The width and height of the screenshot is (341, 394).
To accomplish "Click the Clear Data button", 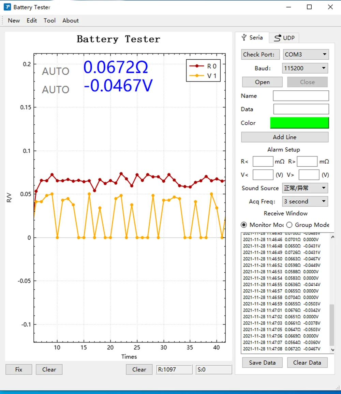I will coord(307,363).
